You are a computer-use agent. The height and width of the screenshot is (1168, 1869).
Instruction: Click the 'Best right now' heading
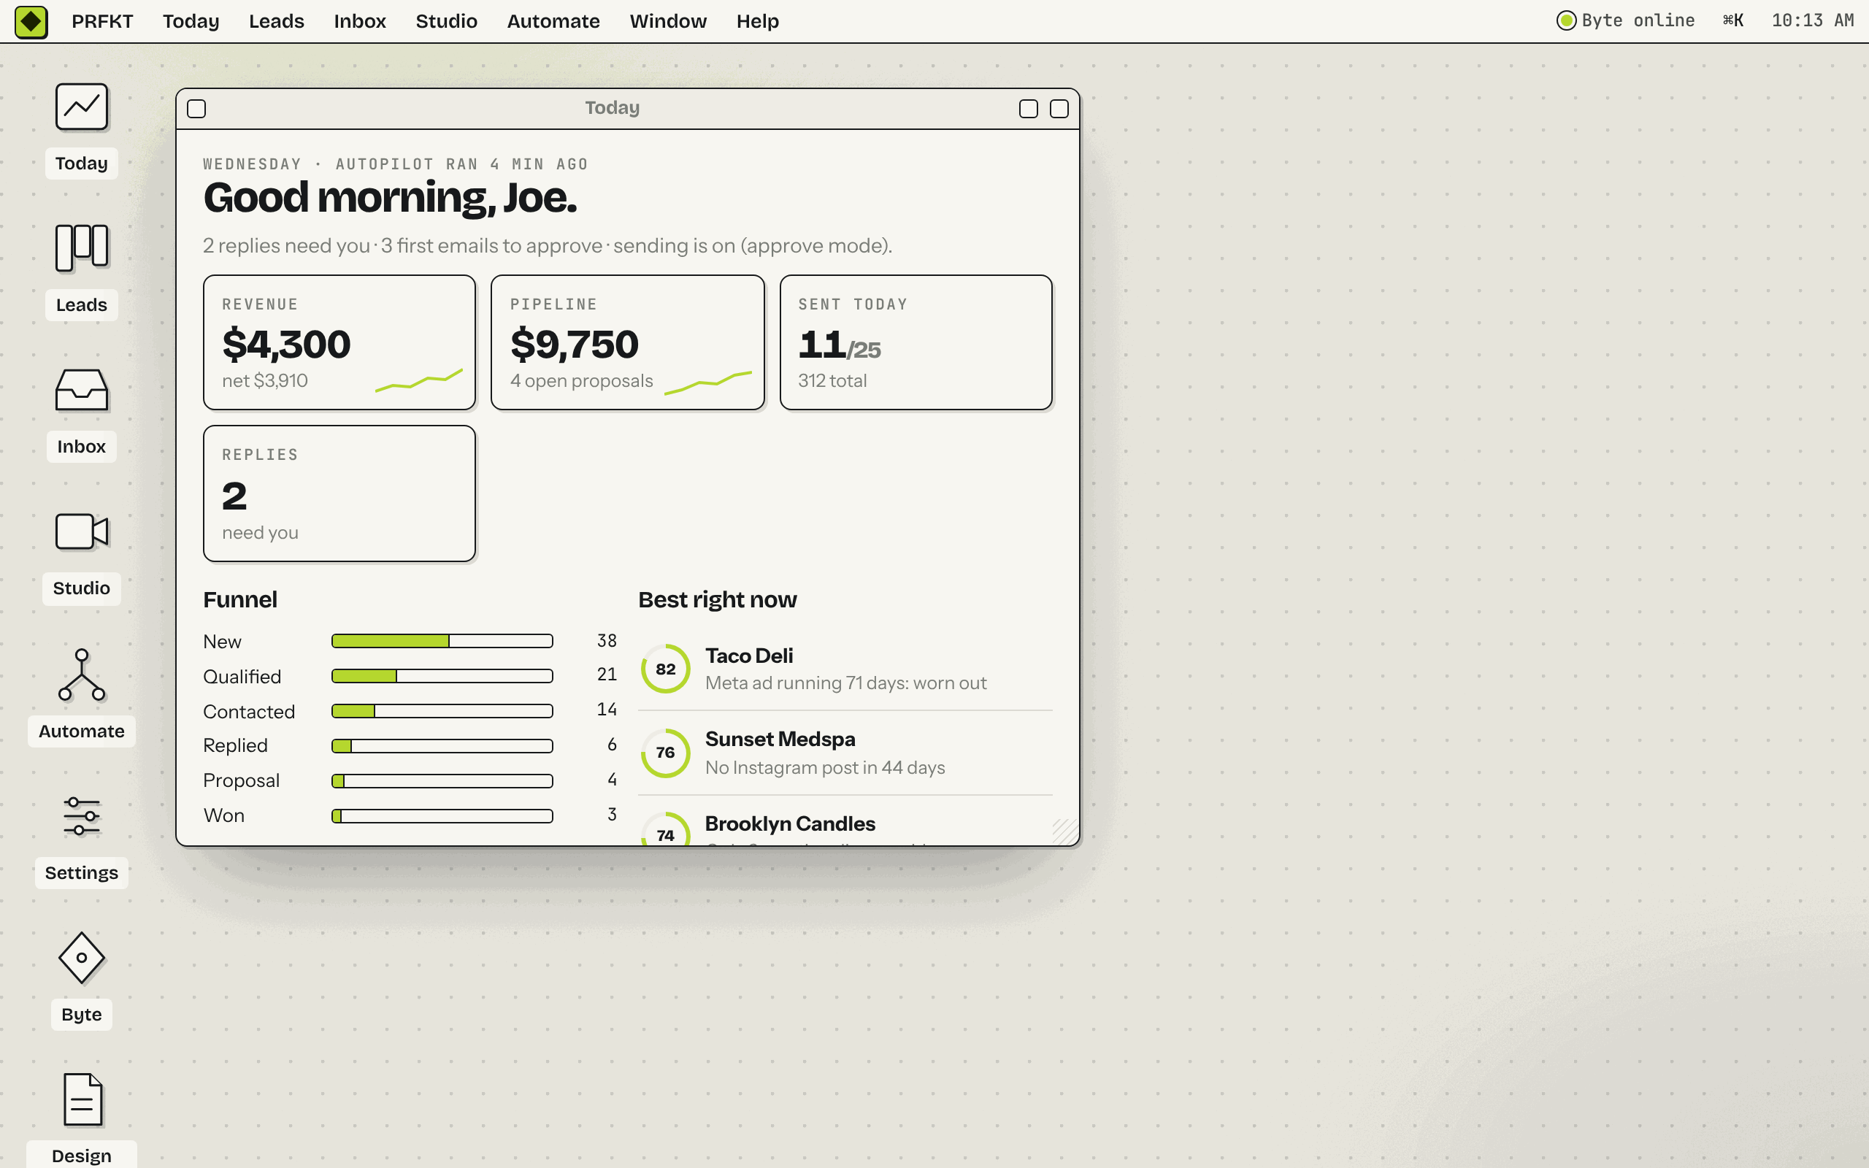pos(717,599)
